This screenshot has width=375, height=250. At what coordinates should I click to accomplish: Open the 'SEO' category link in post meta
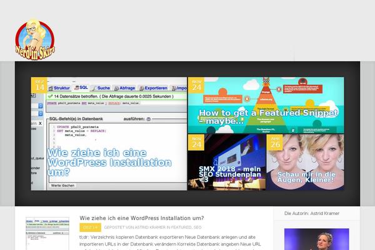[197, 227]
